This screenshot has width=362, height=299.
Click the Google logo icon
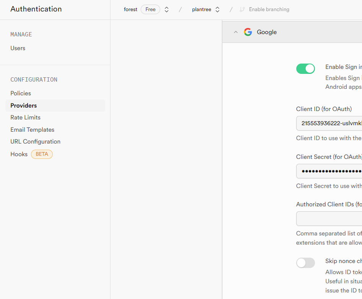pyautogui.click(x=248, y=32)
